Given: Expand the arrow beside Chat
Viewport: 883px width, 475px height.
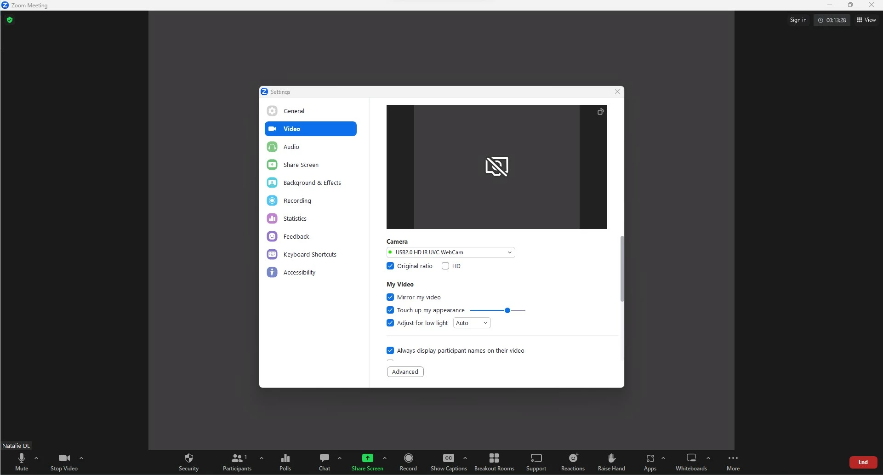Looking at the screenshot, I should coord(340,458).
